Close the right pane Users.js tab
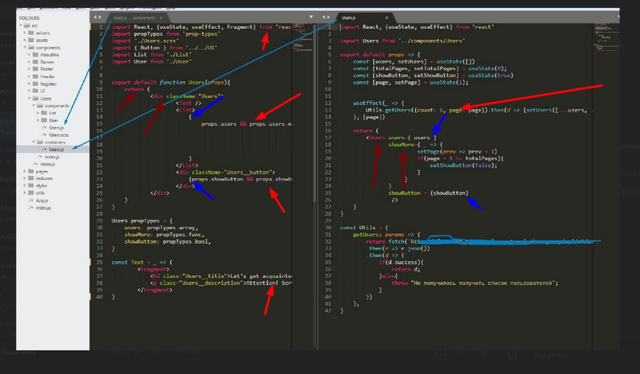Image resolution: width=640 pixels, height=374 pixels. pos(388,17)
